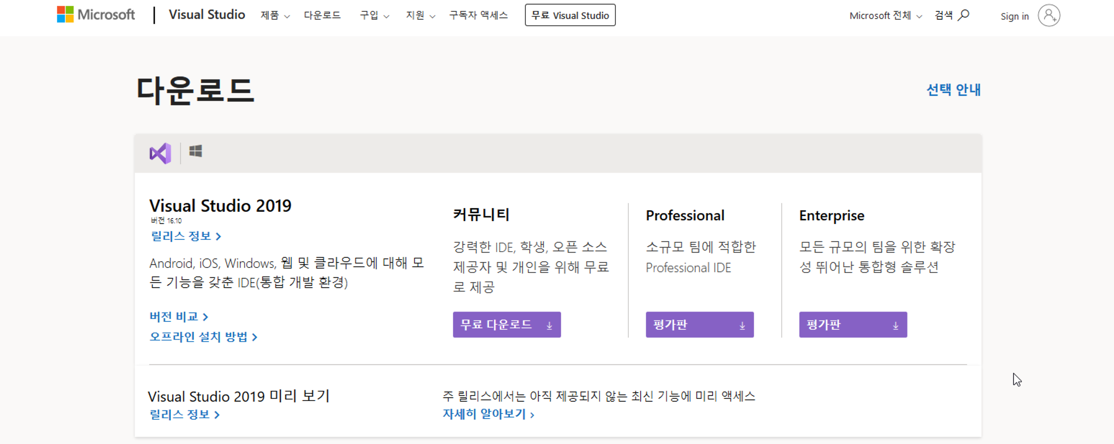Open Visual Studio 2019 릴리스 정보 link
The width and height of the screenshot is (1114, 444).
coord(186,236)
